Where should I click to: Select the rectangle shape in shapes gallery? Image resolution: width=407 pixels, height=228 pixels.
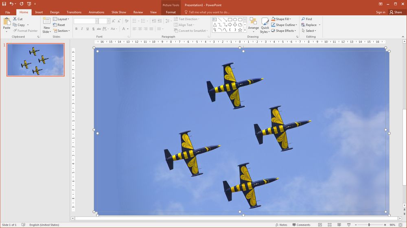pyautogui.click(x=230, y=20)
